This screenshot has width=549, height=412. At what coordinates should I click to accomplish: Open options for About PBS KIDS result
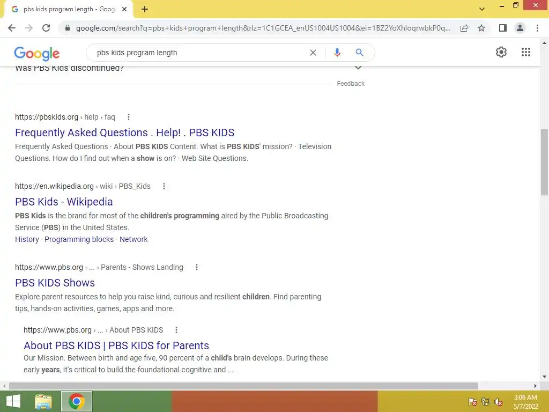point(176,330)
